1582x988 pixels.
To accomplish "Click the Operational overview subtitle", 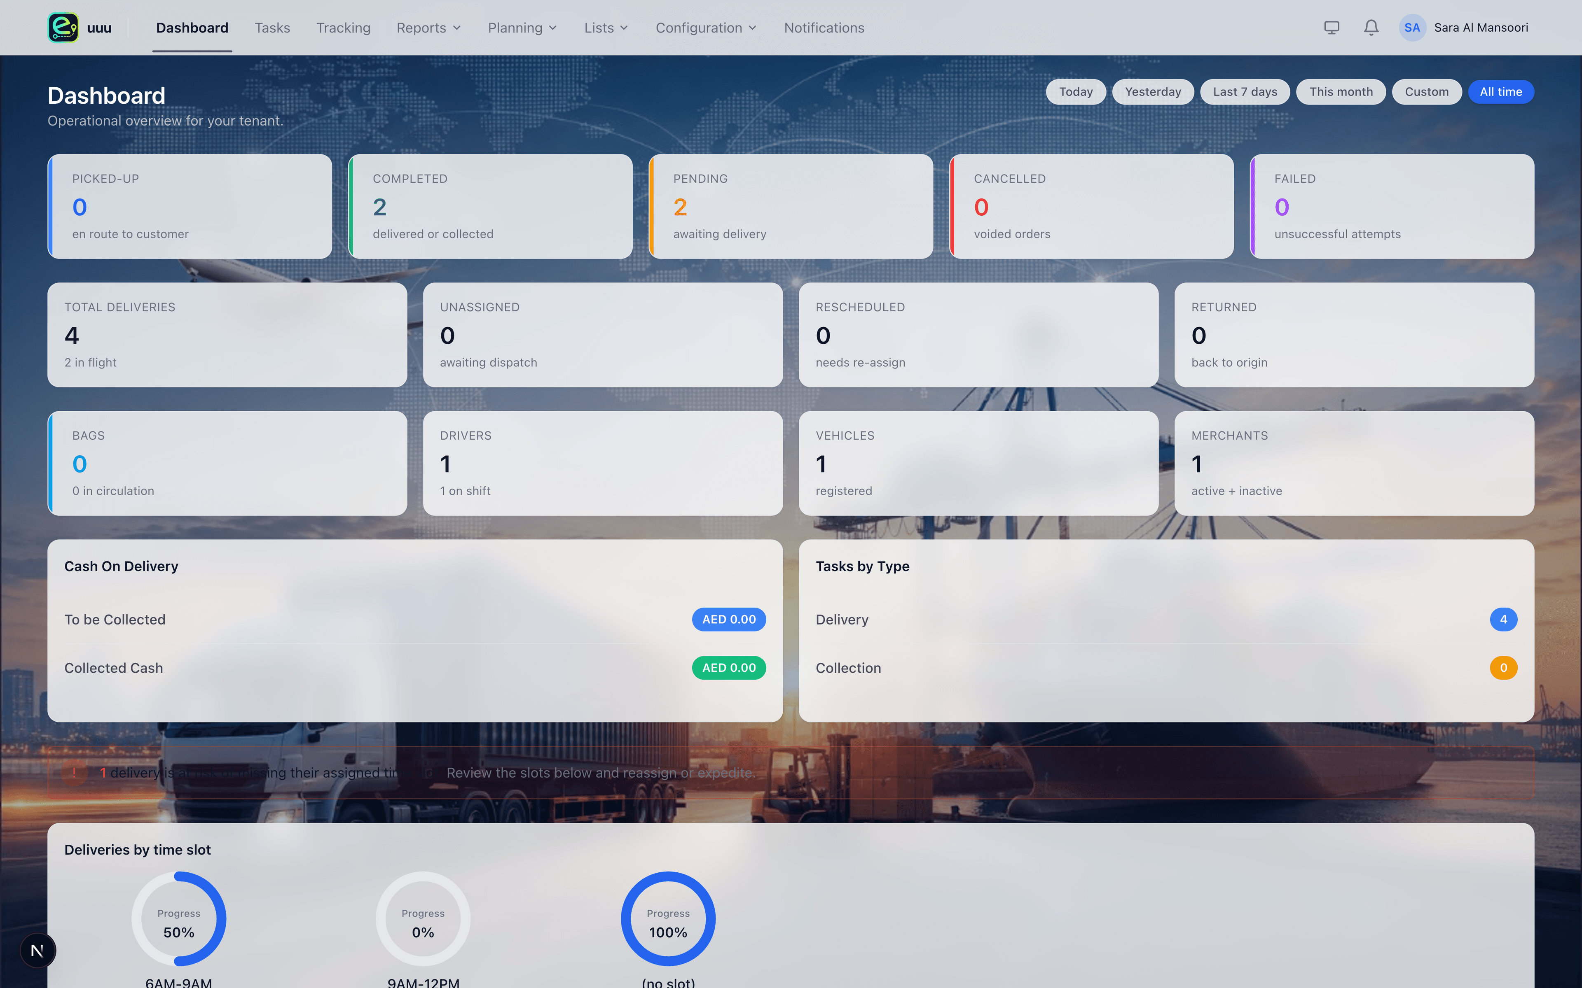I will (x=165, y=121).
